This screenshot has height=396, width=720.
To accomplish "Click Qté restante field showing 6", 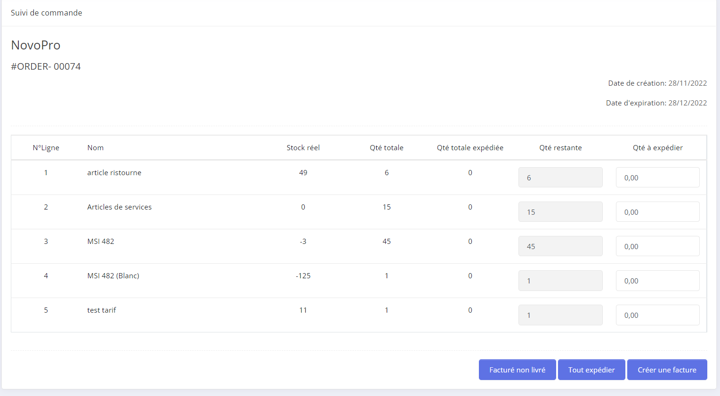I will [560, 178].
